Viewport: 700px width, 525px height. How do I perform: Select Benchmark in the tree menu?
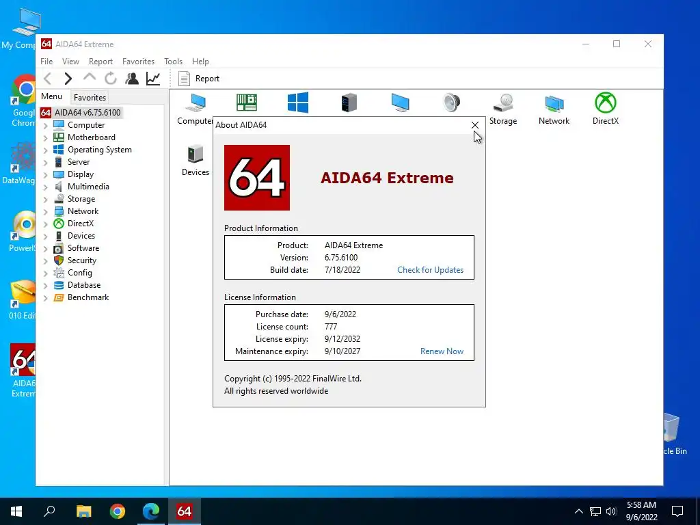pyautogui.click(x=88, y=297)
